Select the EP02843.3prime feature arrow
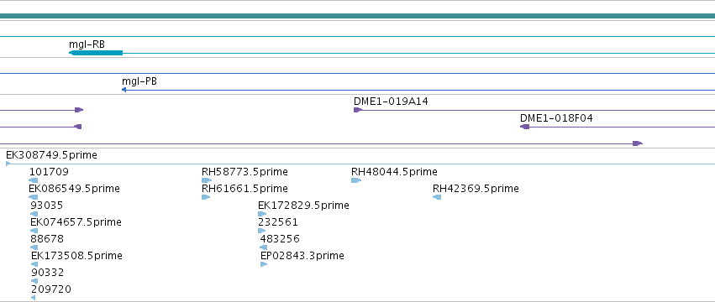715x302 pixels. click(x=264, y=264)
